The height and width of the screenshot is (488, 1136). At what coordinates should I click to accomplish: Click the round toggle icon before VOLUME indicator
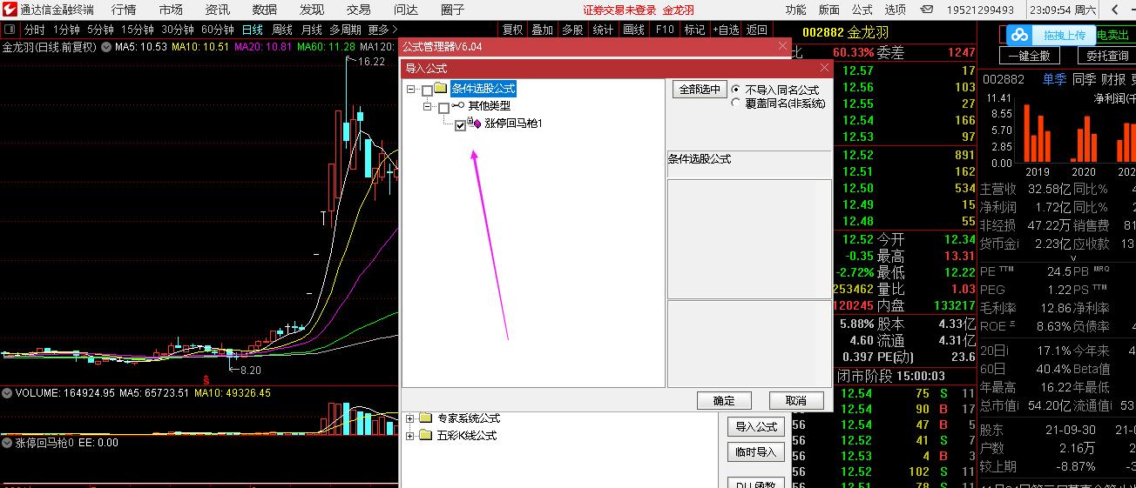7,393
